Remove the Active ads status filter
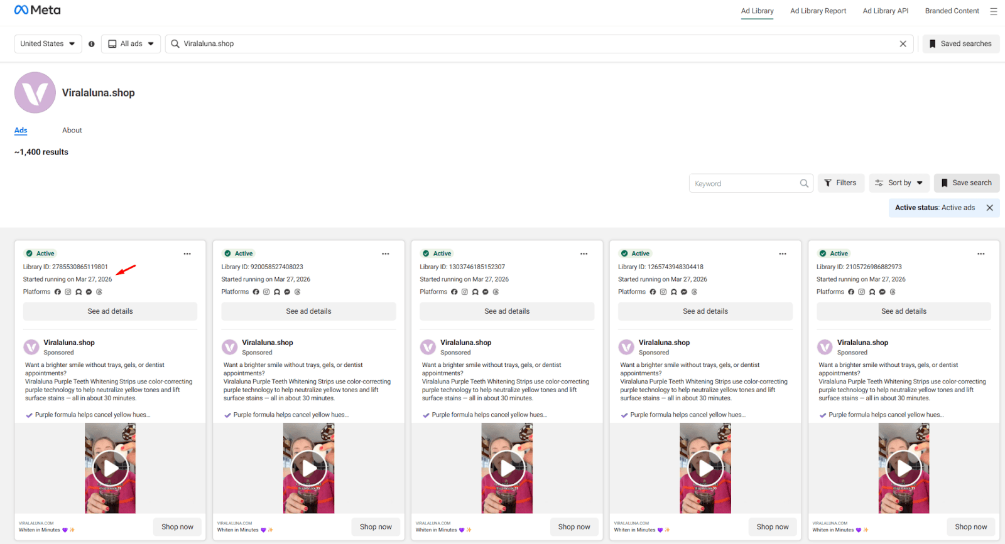Image resolution: width=1005 pixels, height=544 pixels. (x=989, y=208)
